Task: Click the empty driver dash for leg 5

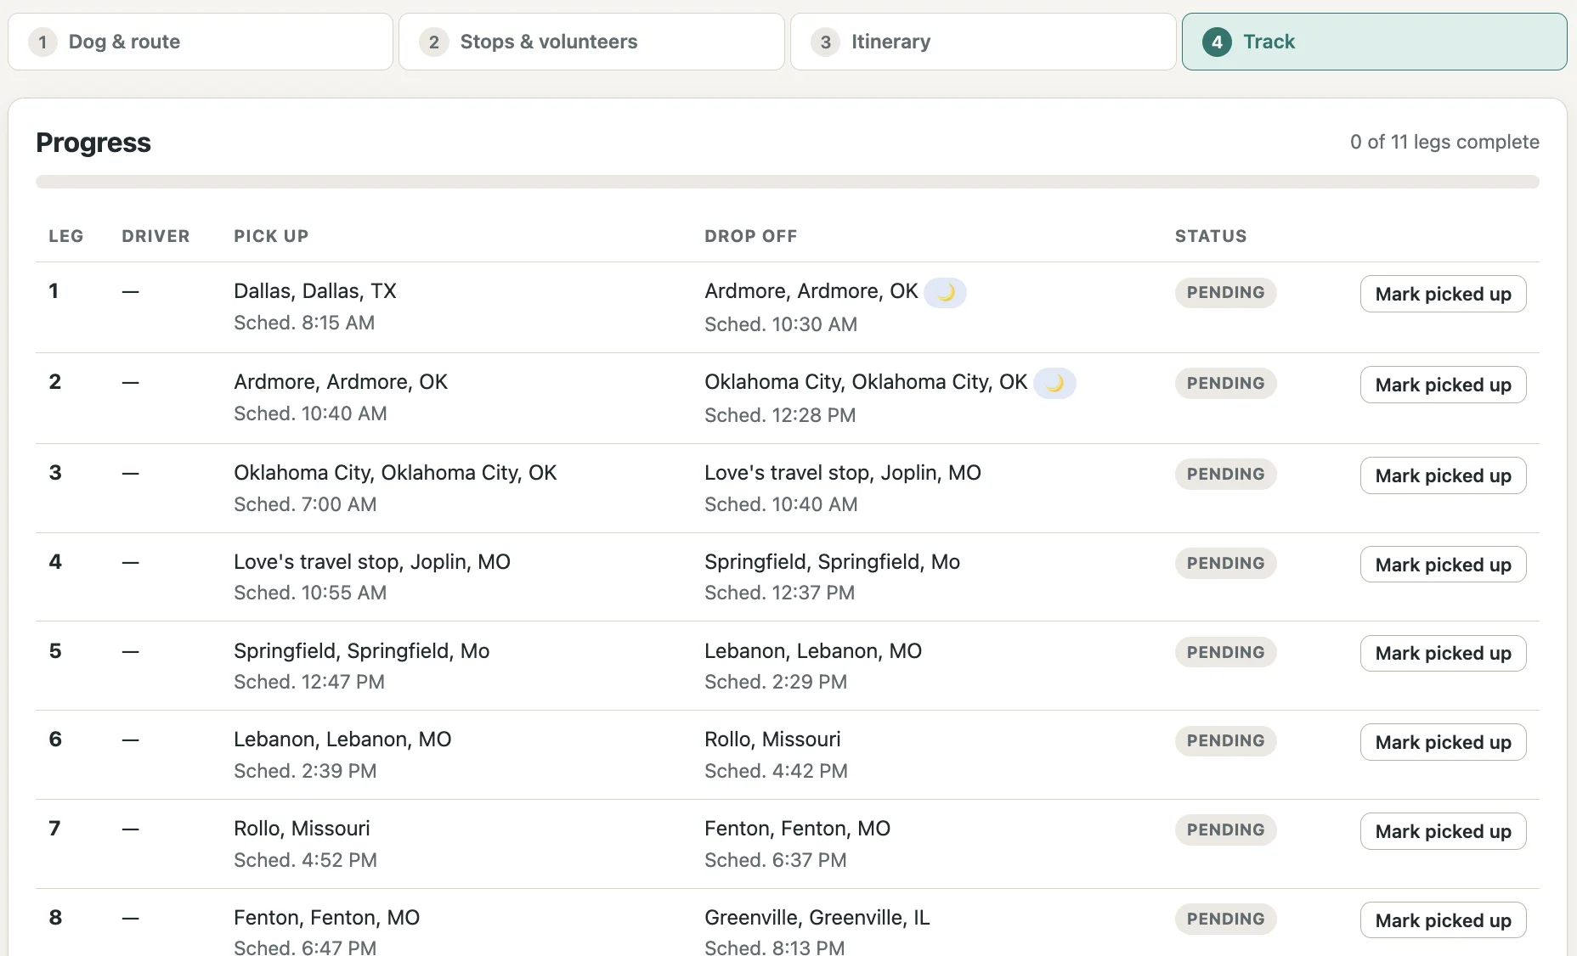Action: click(130, 651)
